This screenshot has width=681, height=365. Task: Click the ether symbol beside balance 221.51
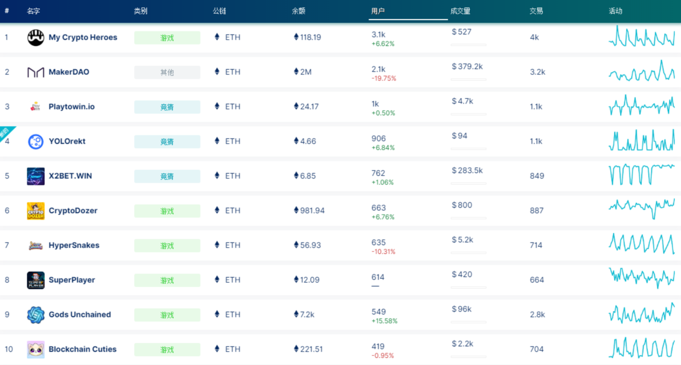pyautogui.click(x=296, y=349)
